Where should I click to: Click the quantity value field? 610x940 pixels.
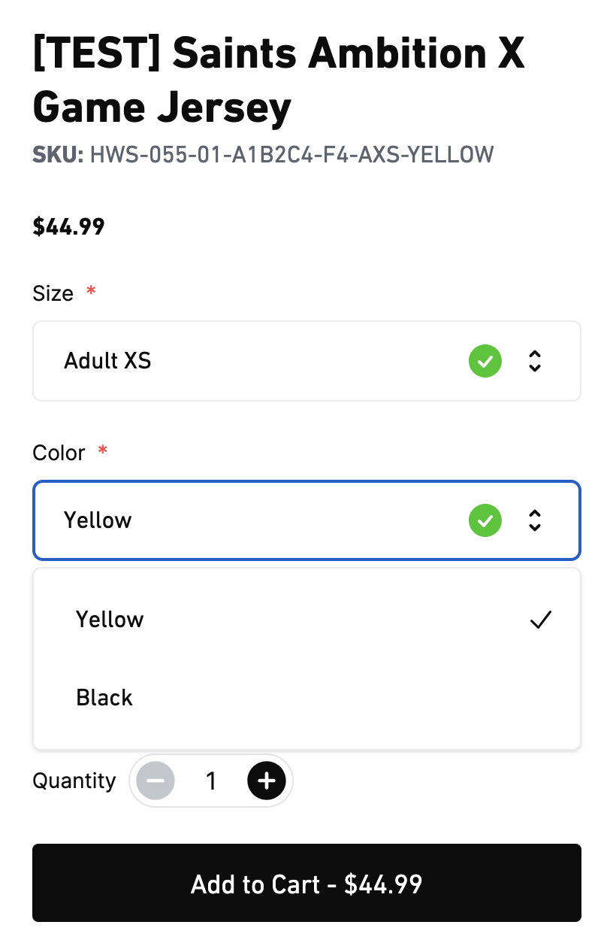(211, 781)
